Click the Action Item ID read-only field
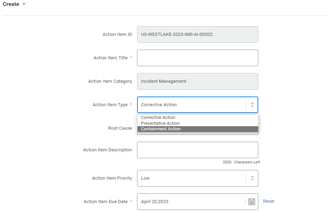The image size is (332, 211). pos(198,34)
